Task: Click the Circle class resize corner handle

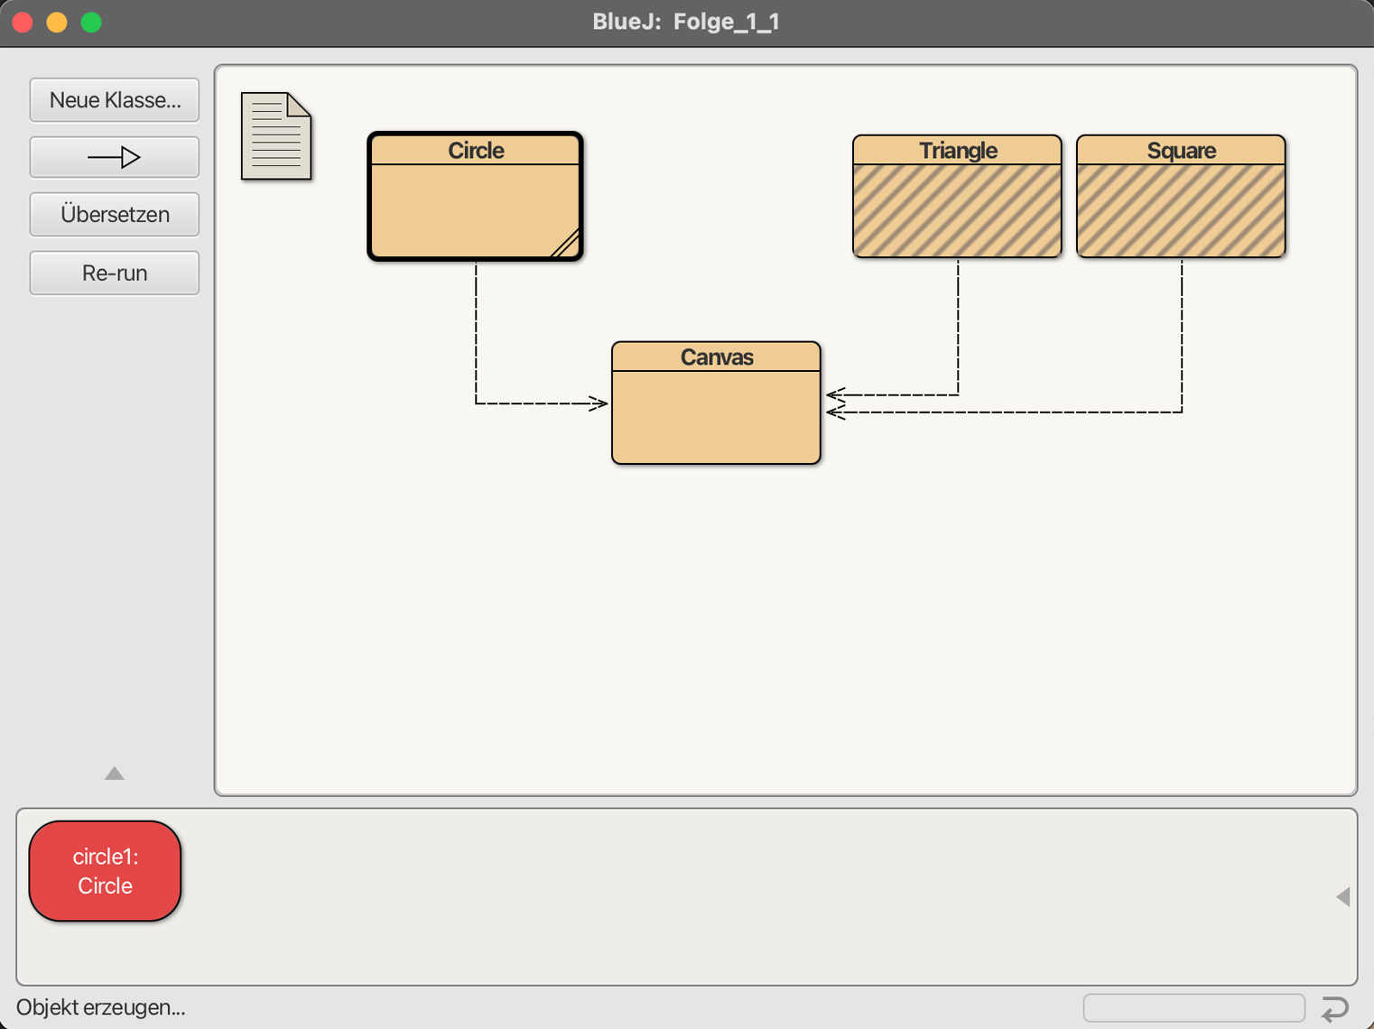Action: click(x=566, y=244)
